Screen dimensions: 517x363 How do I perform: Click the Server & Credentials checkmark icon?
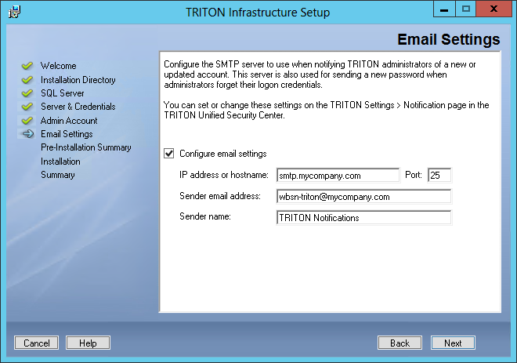pos(27,107)
